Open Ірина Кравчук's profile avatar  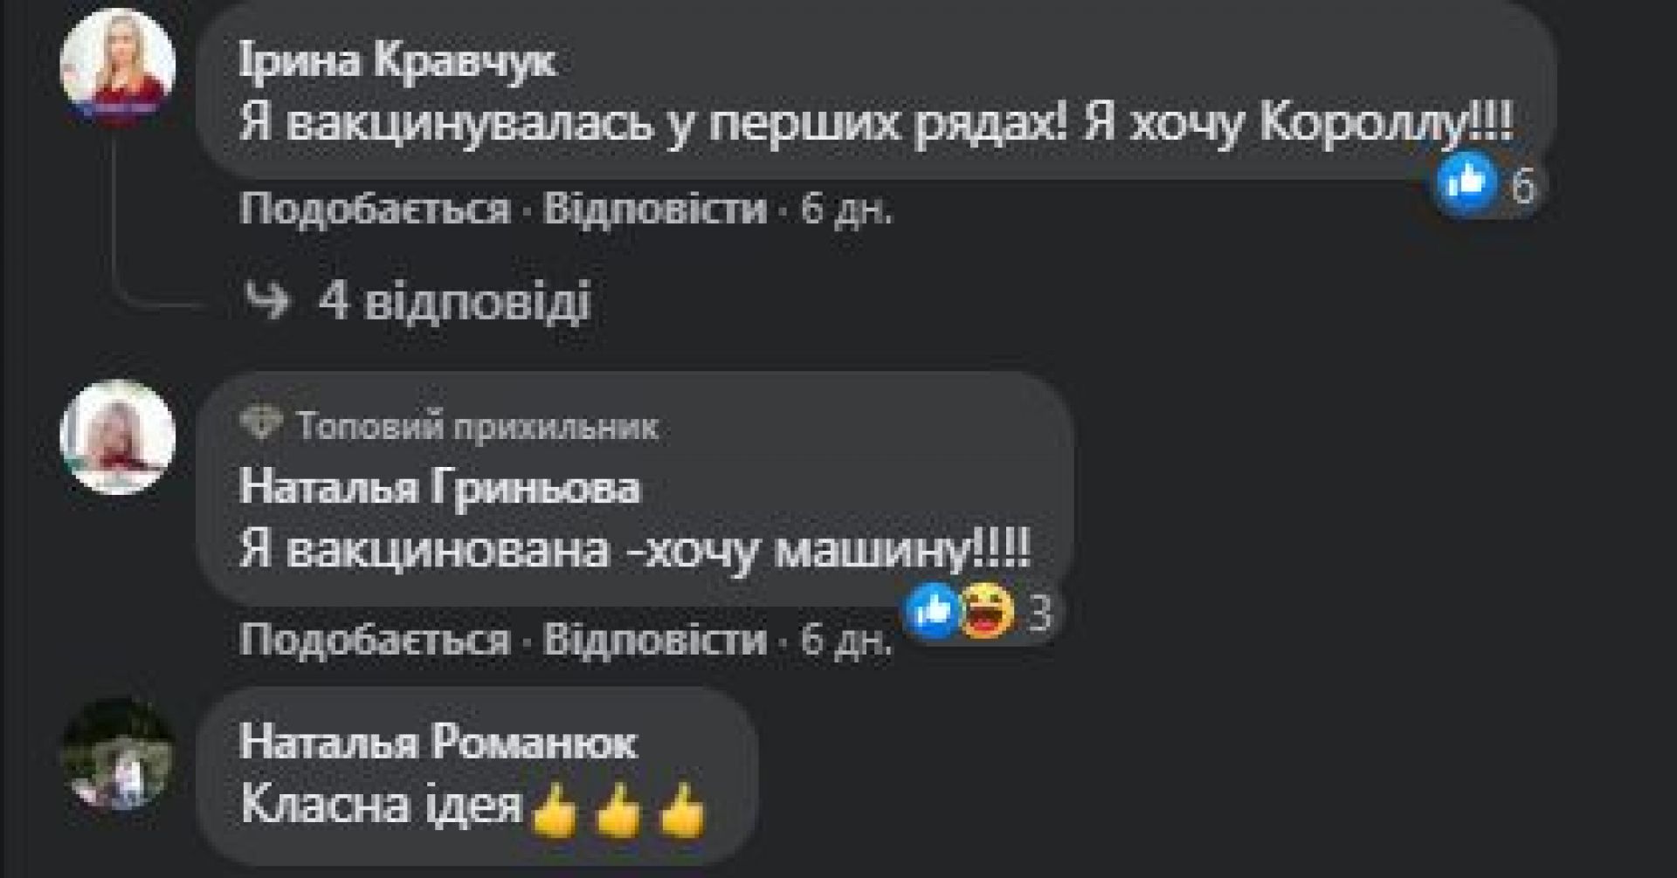pyautogui.click(x=117, y=66)
